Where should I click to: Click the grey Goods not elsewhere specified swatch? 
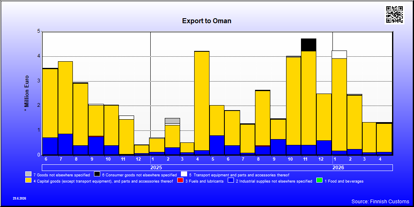tap(28, 174)
